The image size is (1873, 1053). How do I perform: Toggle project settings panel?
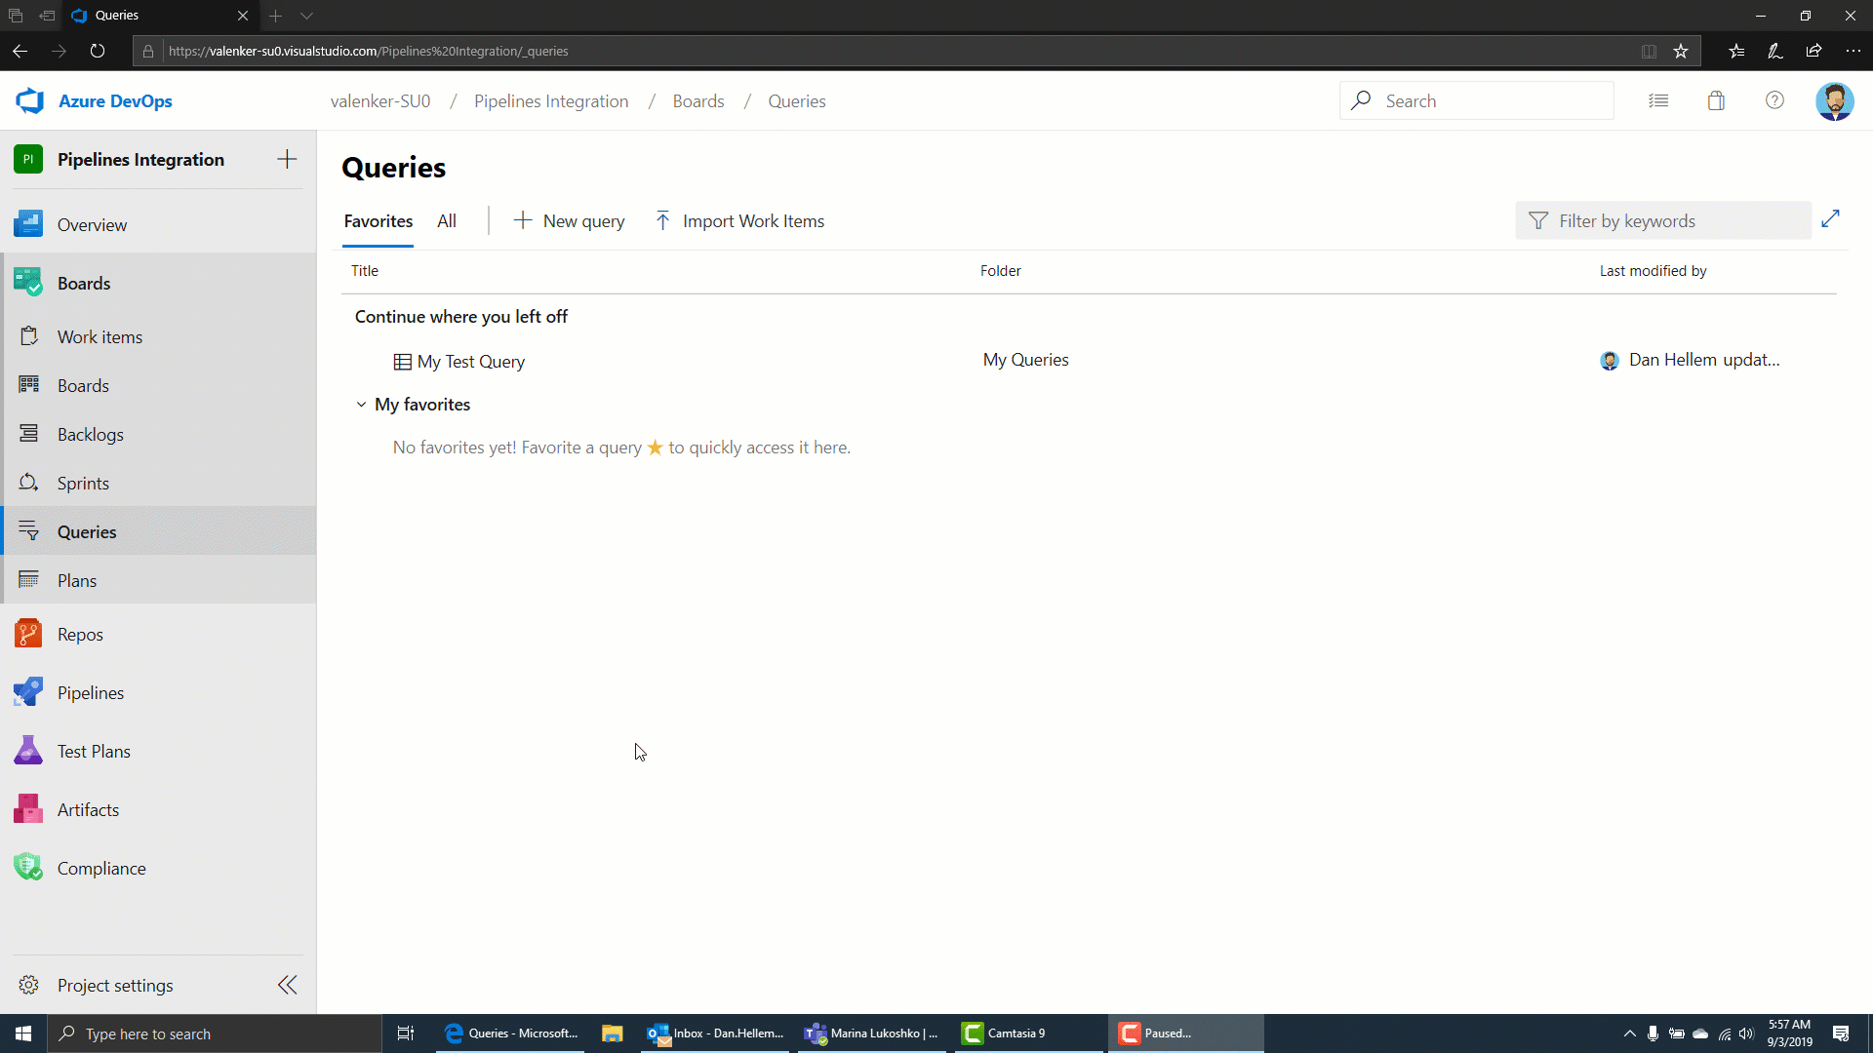pos(288,985)
